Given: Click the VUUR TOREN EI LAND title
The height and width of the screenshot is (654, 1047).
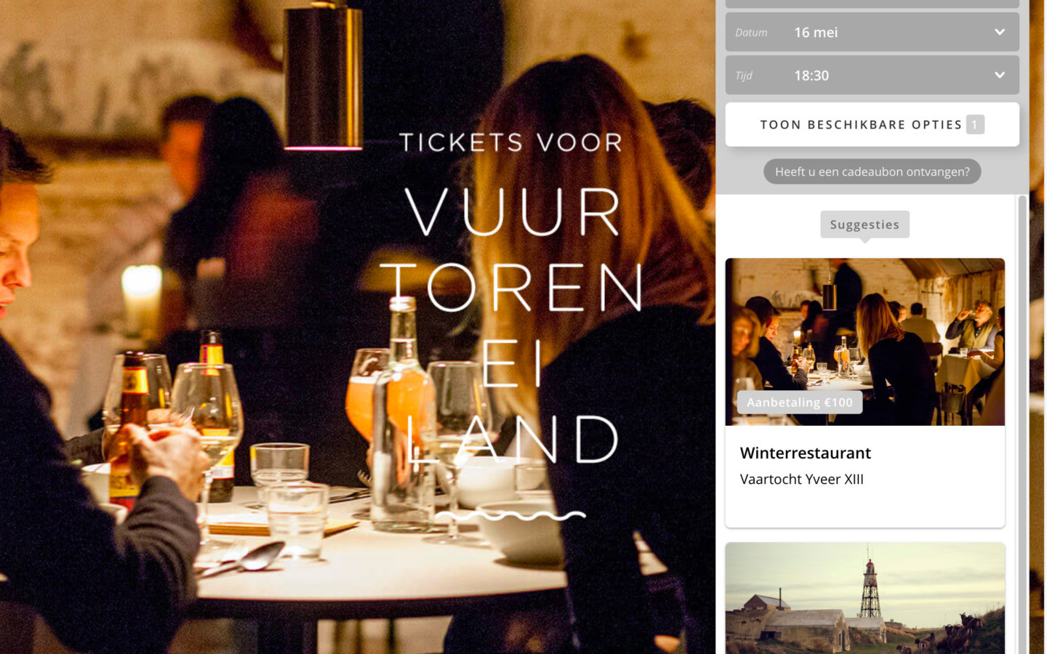Looking at the screenshot, I should tap(512, 325).
